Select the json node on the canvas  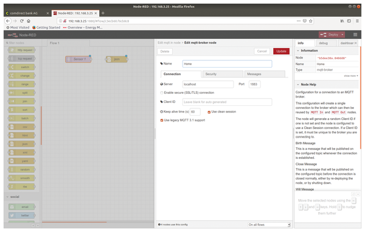tap(116, 59)
